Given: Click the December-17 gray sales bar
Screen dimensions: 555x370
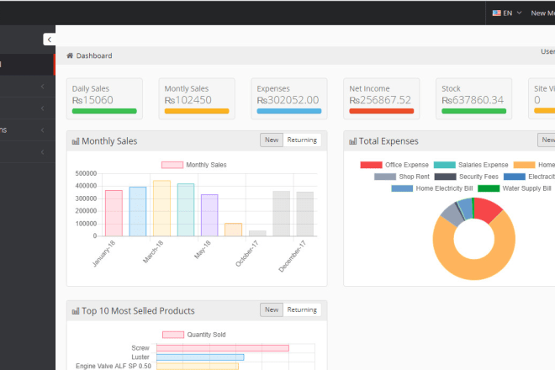Looking at the screenshot, I should pos(305,214).
